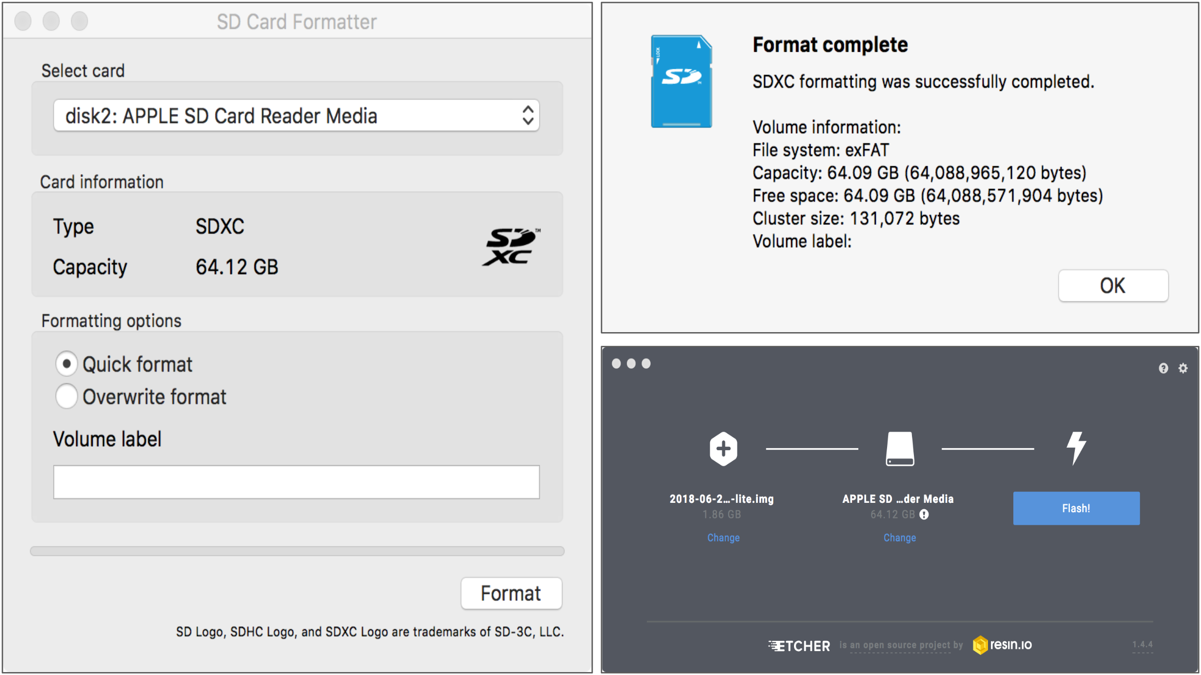
Task: Click the SDXC type value
Action: click(x=220, y=226)
